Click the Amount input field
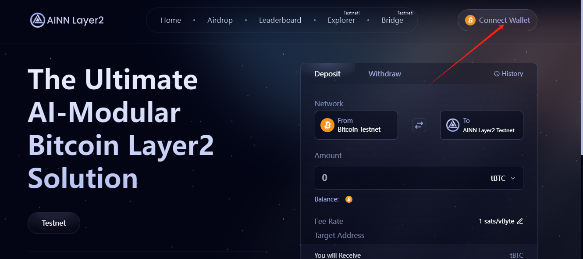Viewport: 583px width, 259px height. 419,178
